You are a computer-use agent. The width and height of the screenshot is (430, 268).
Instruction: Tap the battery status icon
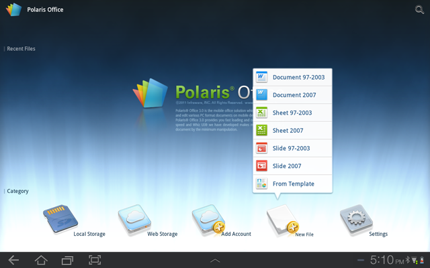(x=422, y=260)
